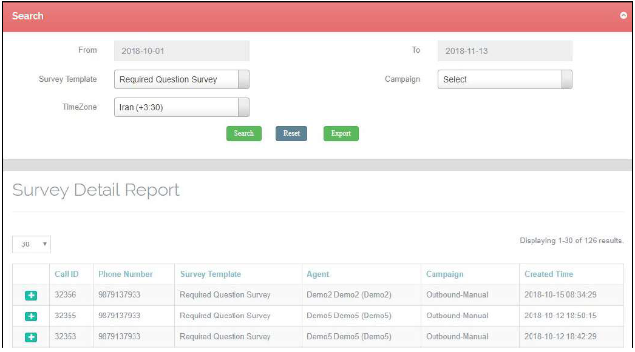Expand the row for Call ID 32356

(31, 296)
